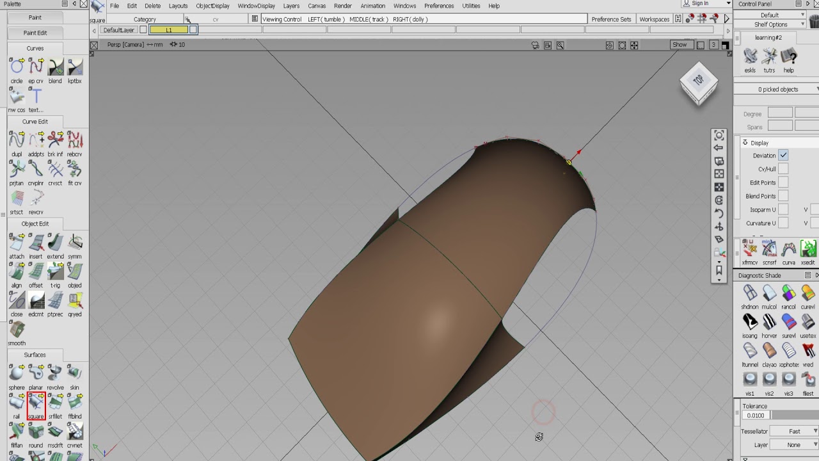Select the srfillet surface fillet tool

click(56, 402)
